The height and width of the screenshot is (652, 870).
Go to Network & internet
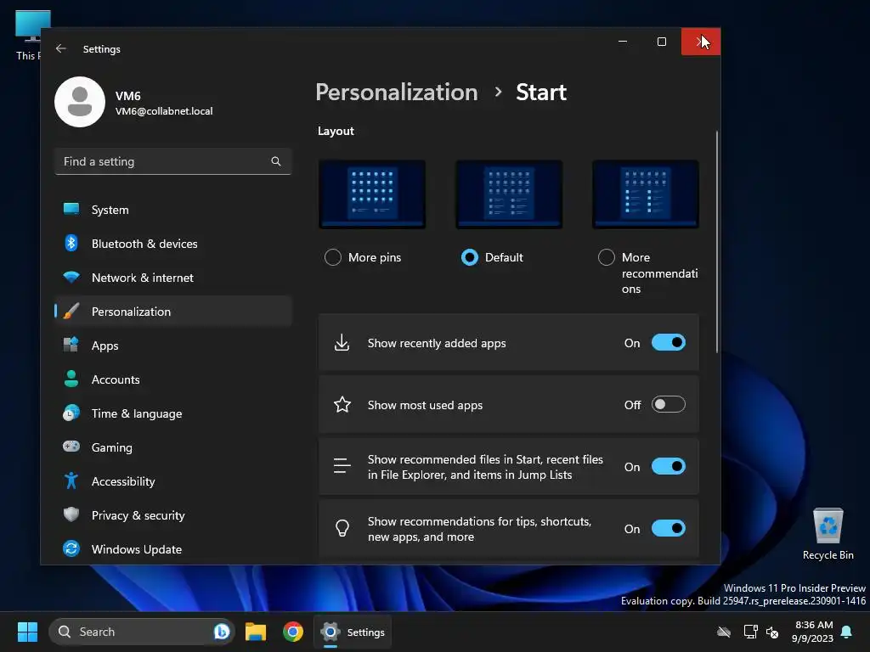point(173,278)
